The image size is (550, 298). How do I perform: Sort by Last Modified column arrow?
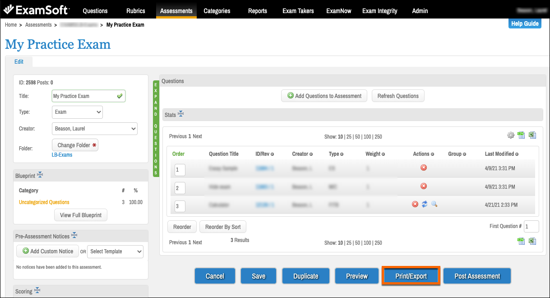click(517, 154)
